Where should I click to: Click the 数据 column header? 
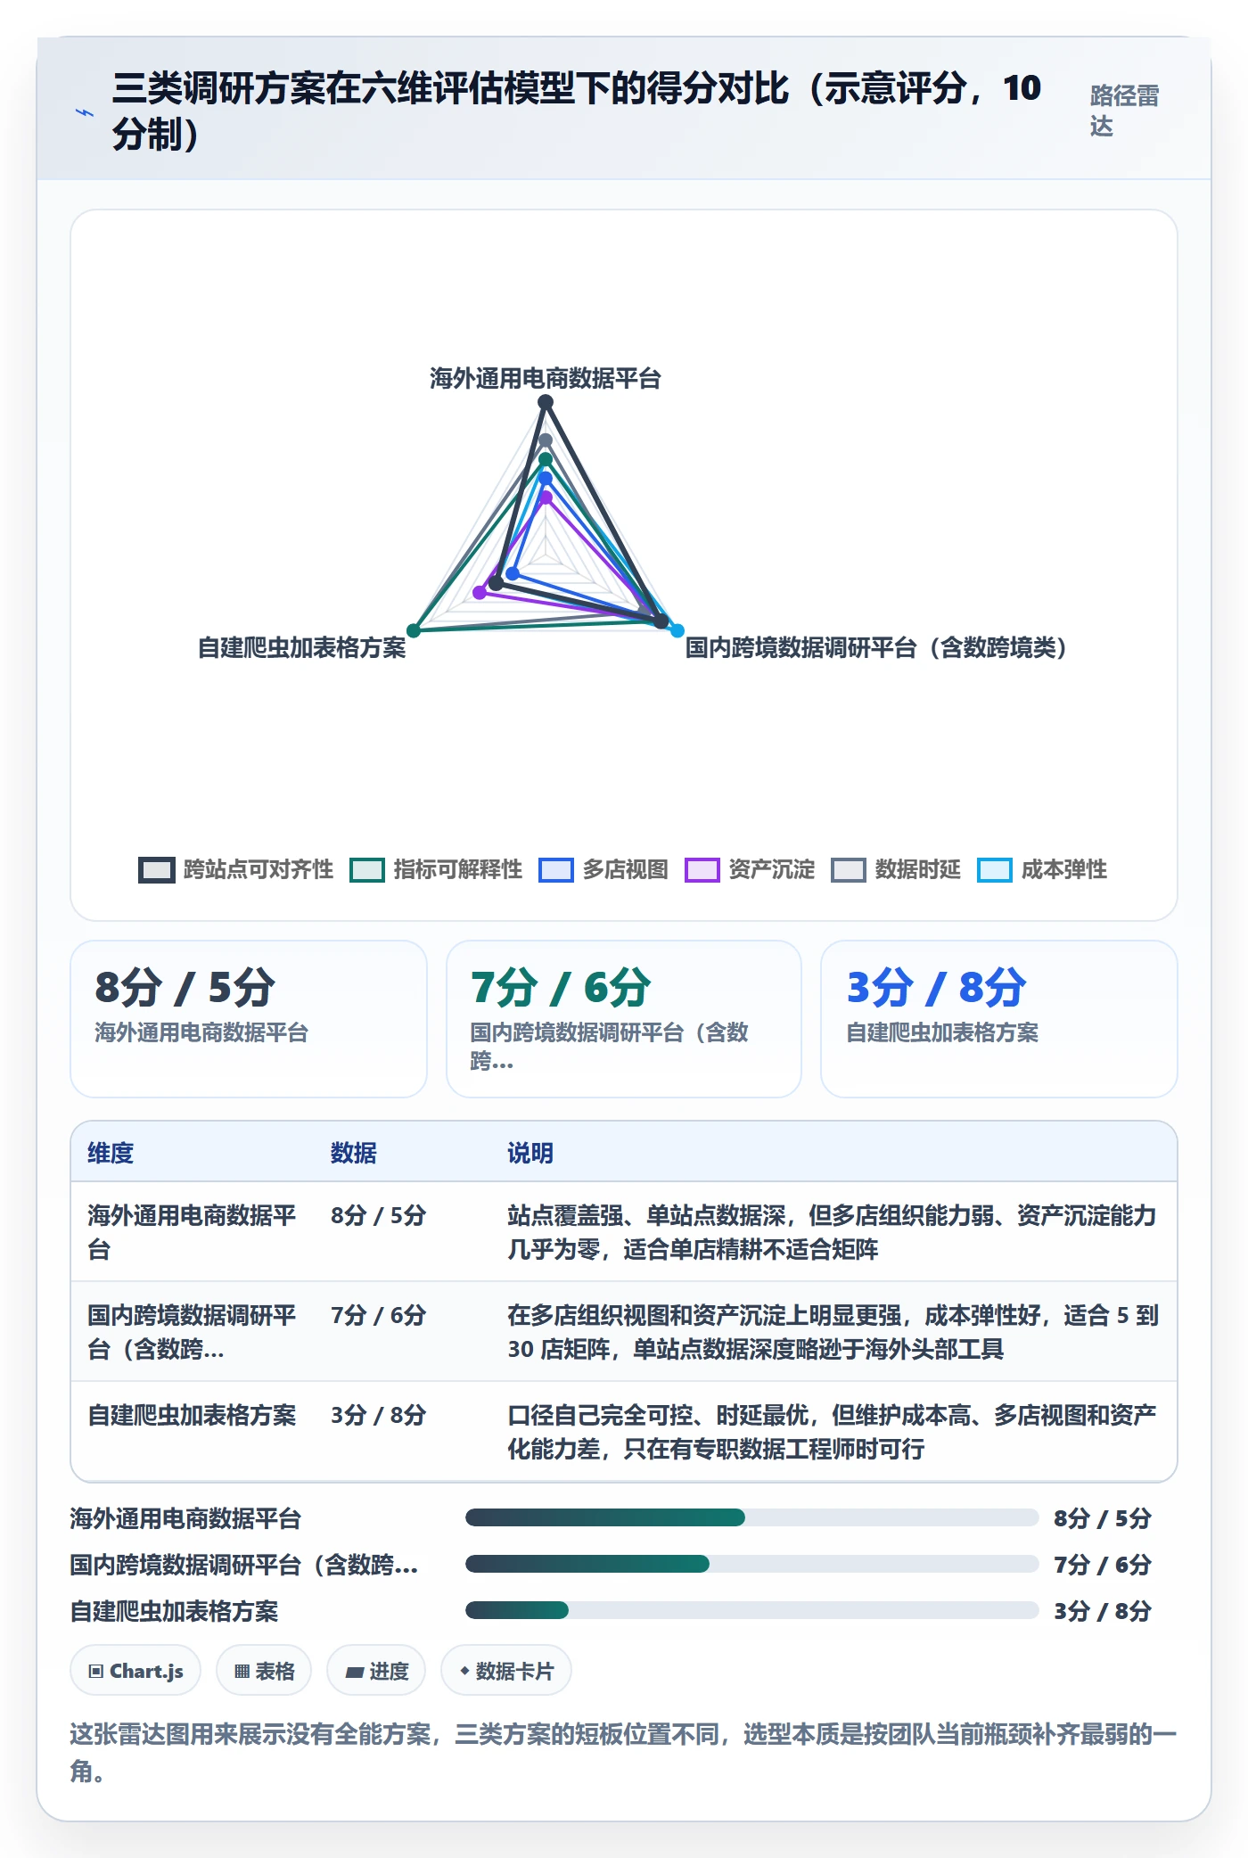point(354,1153)
